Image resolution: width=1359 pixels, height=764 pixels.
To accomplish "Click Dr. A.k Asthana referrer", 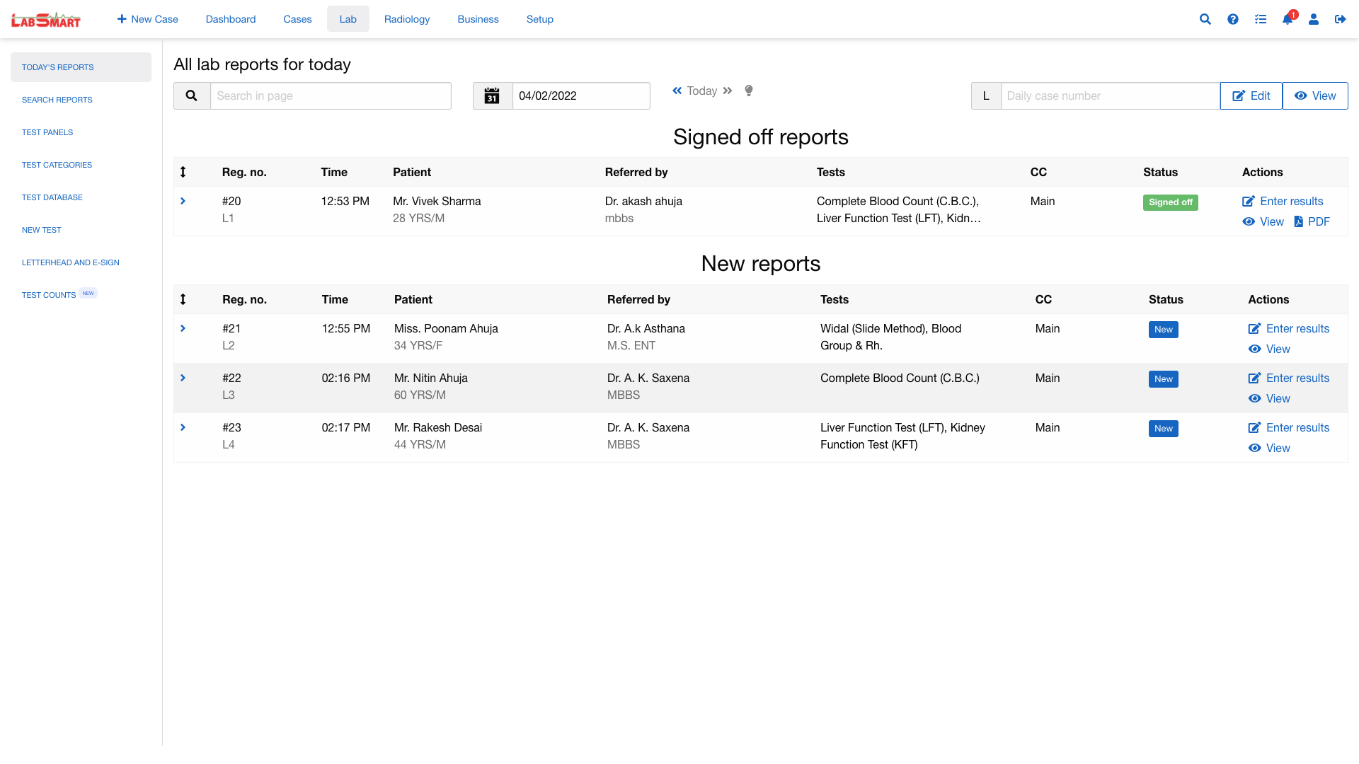I will point(646,328).
